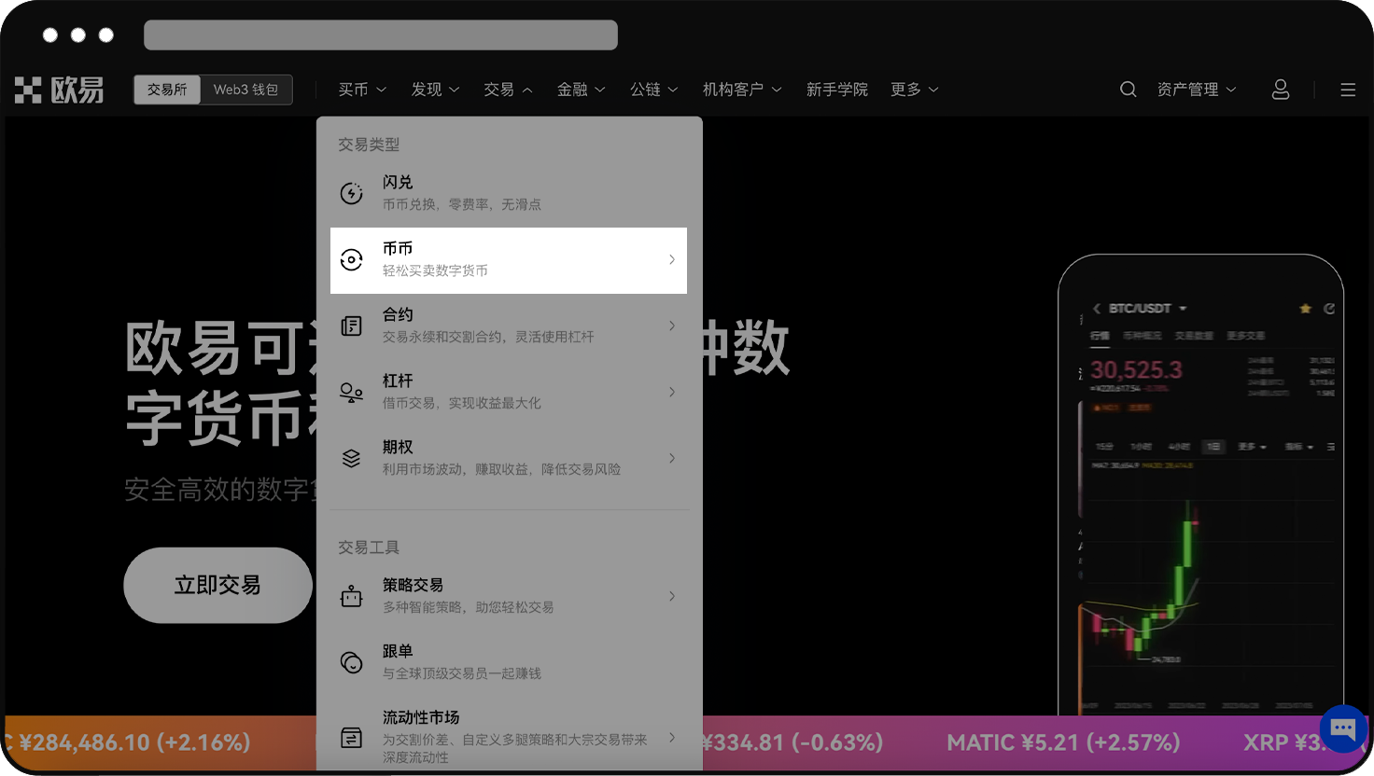Expand the 发现 dropdown

[436, 90]
